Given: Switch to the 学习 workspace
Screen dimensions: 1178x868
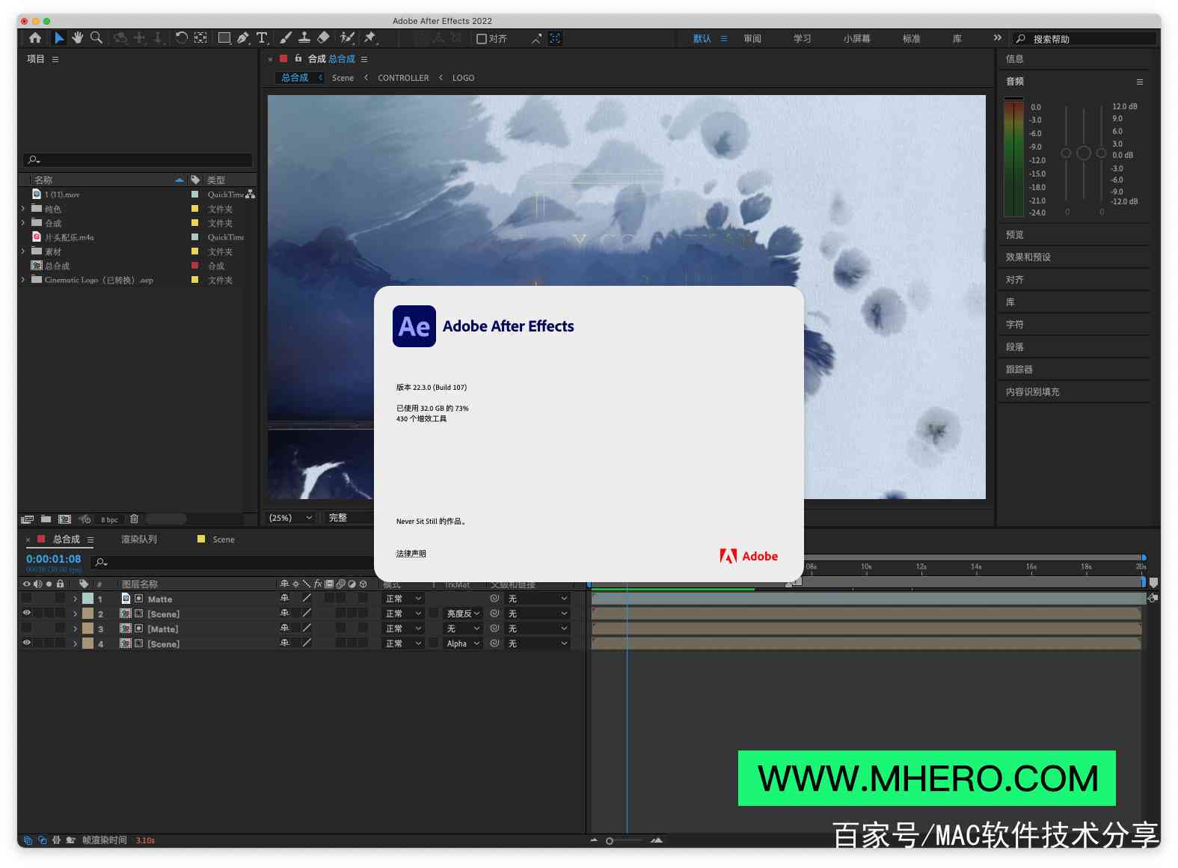Looking at the screenshot, I should [x=803, y=39].
